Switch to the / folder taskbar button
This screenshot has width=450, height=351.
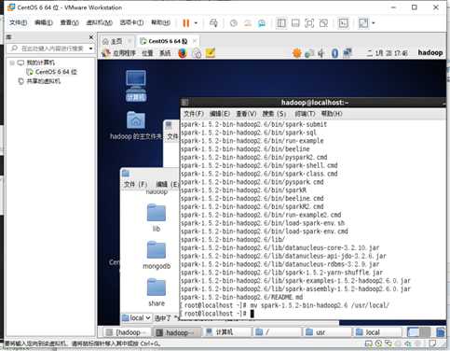tap(278, 332)
